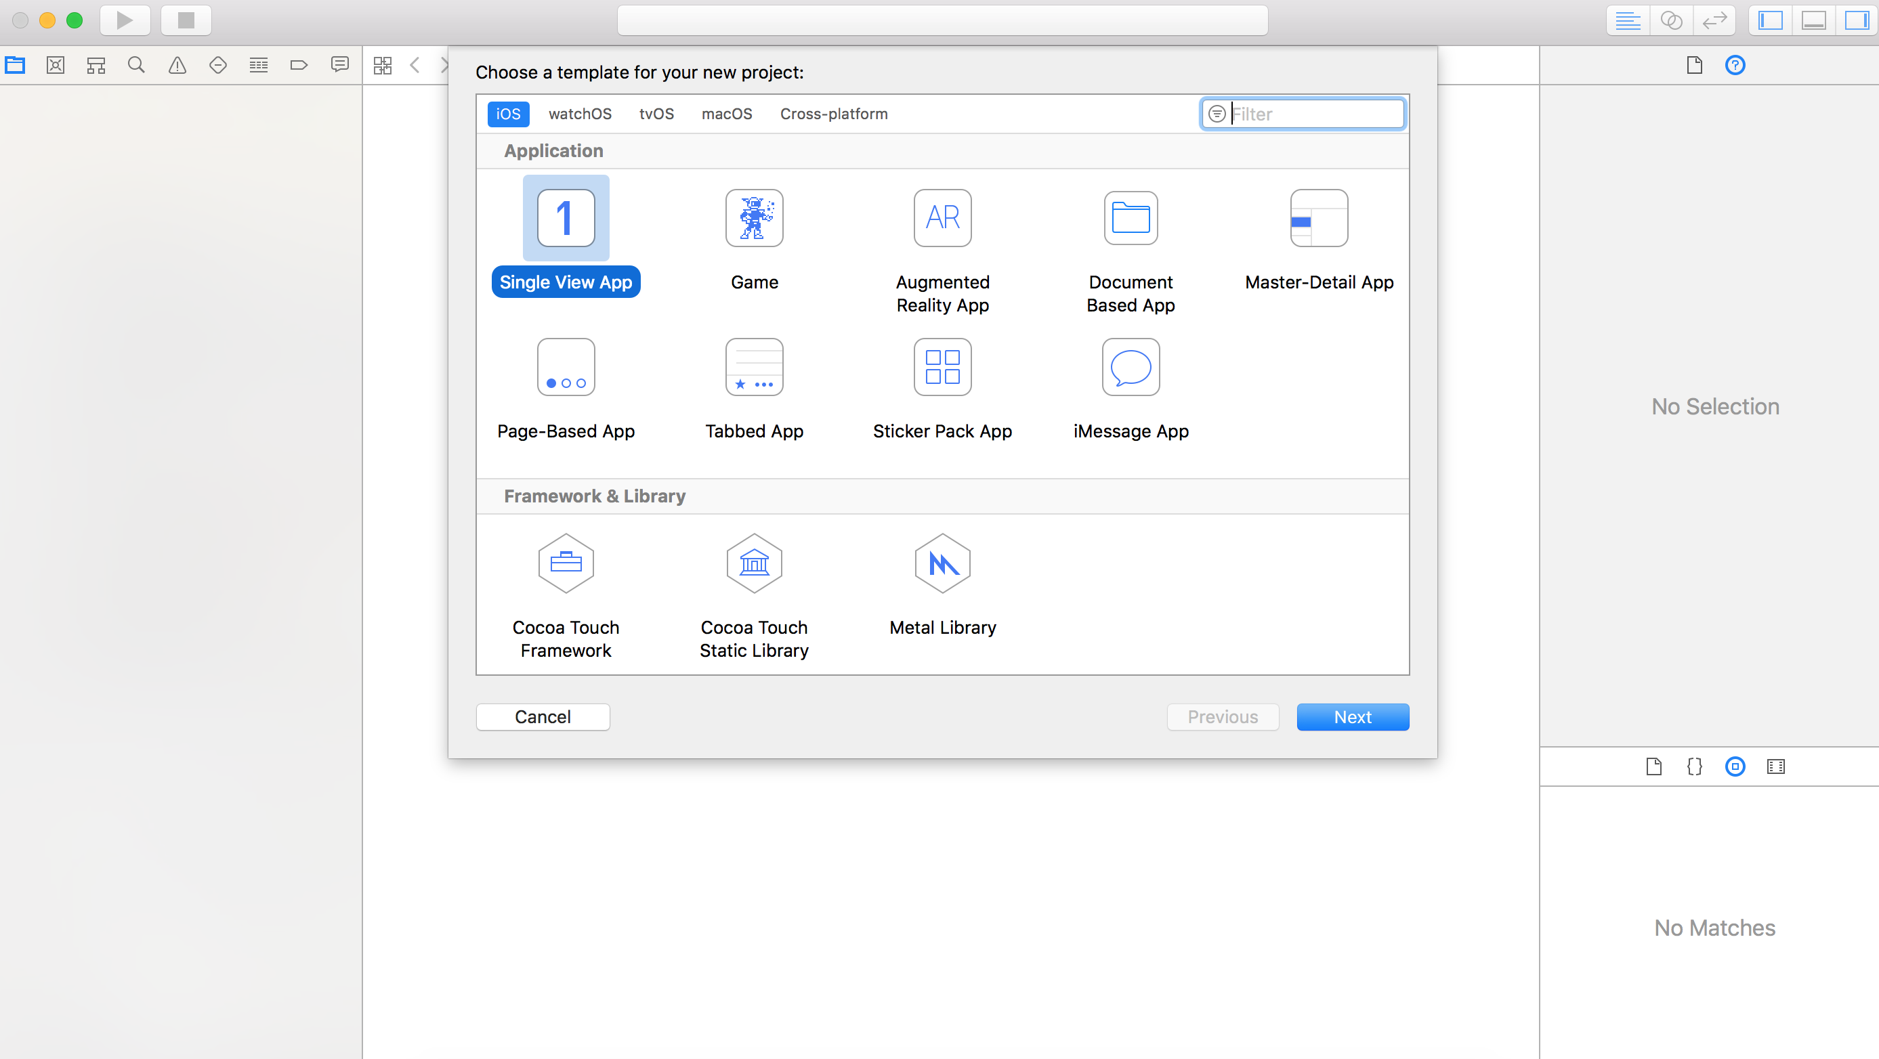Select the Breakpoint navigator icon

pyautogui.click(x=299, y=64)
